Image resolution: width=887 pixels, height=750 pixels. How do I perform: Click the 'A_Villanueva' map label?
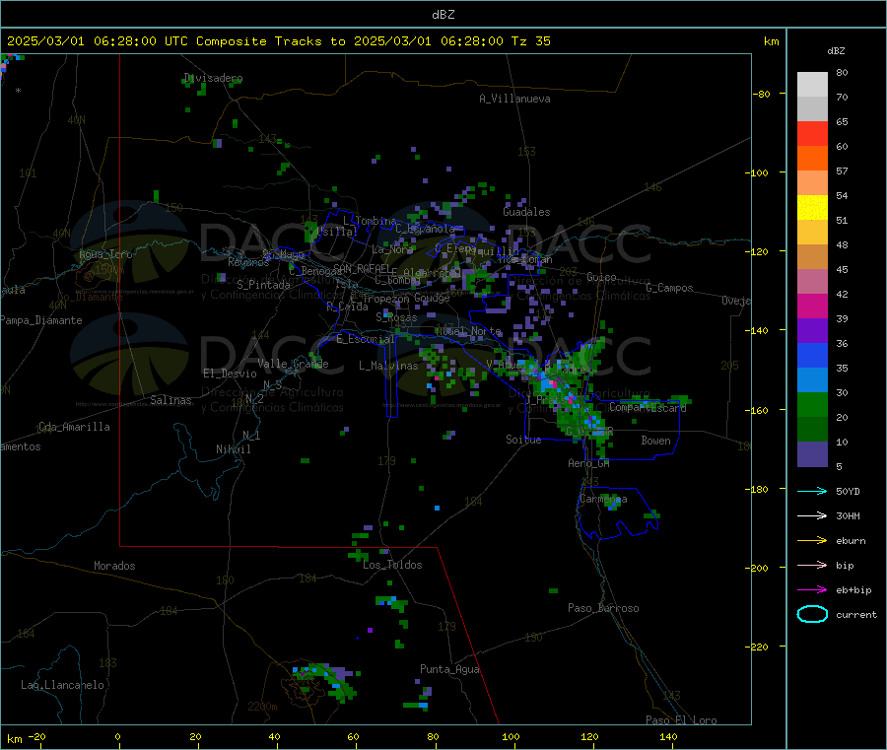coord(514,99)
